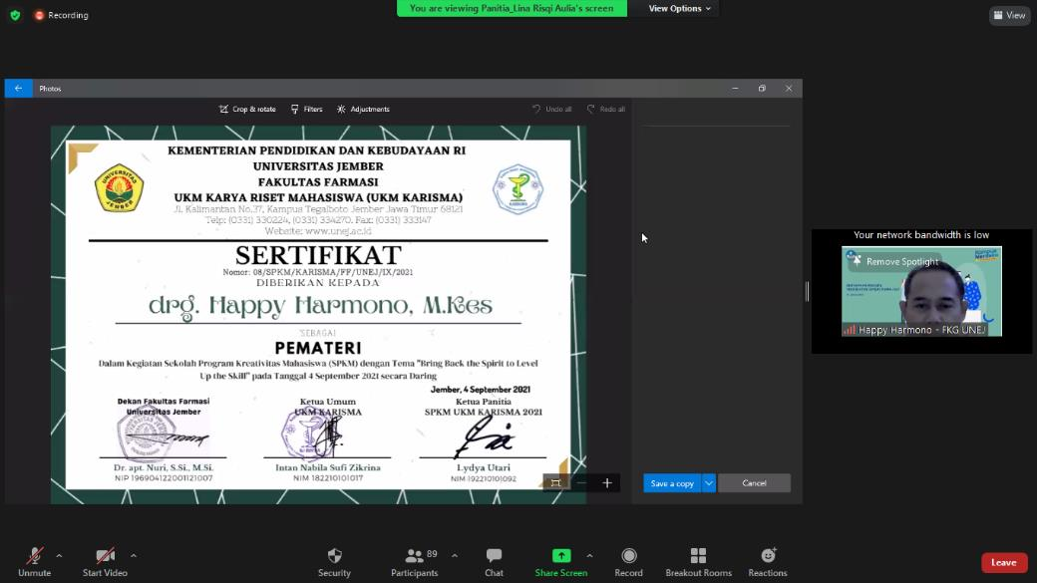Select the Crop & rotate tool
The height and width of the screenshot is (583, 1037).
246,109
